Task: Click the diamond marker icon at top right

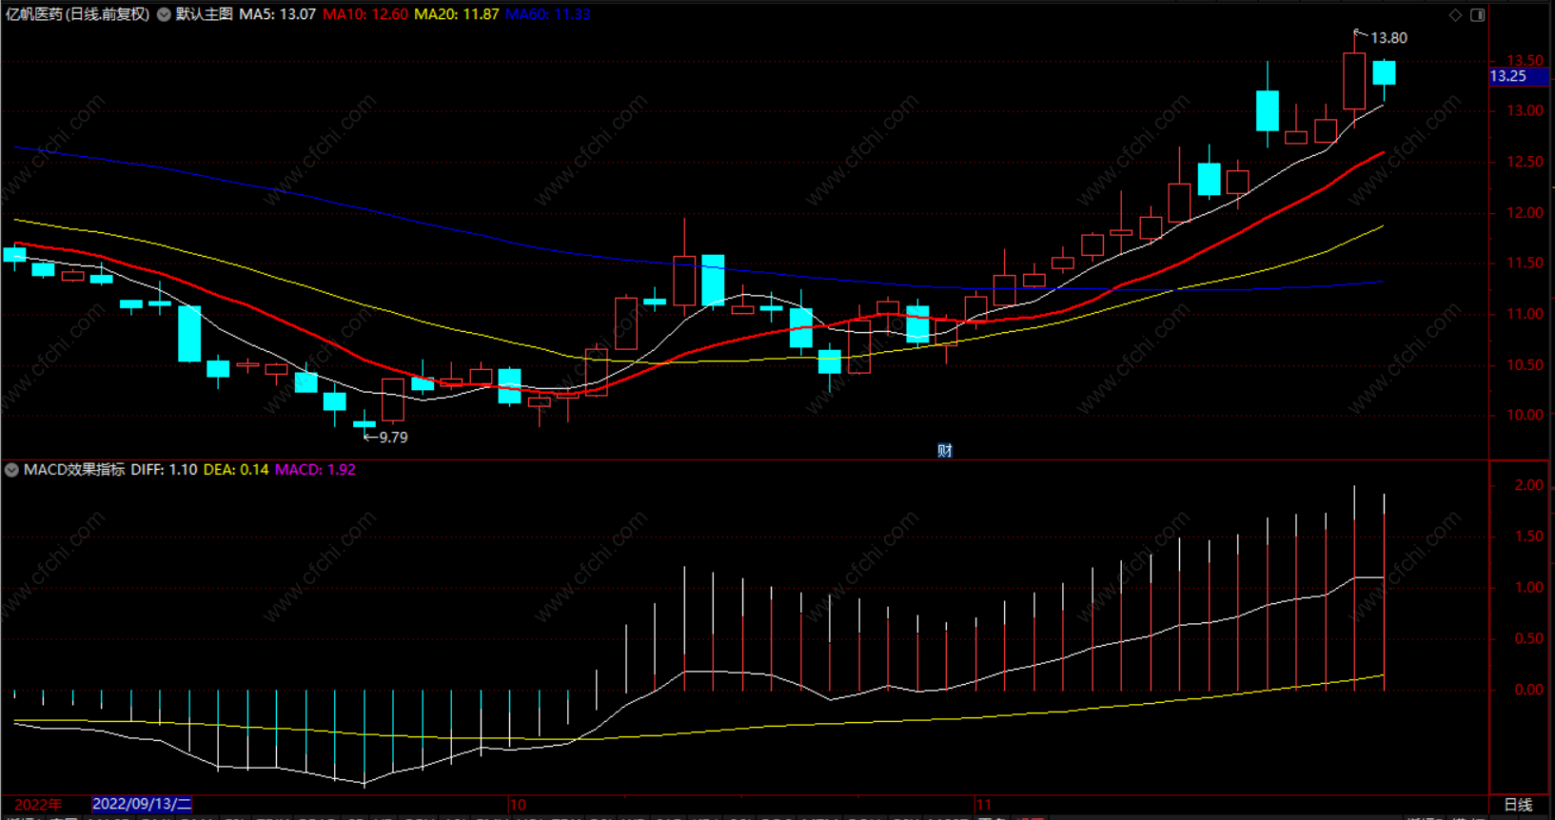Action: [1455, 14]
